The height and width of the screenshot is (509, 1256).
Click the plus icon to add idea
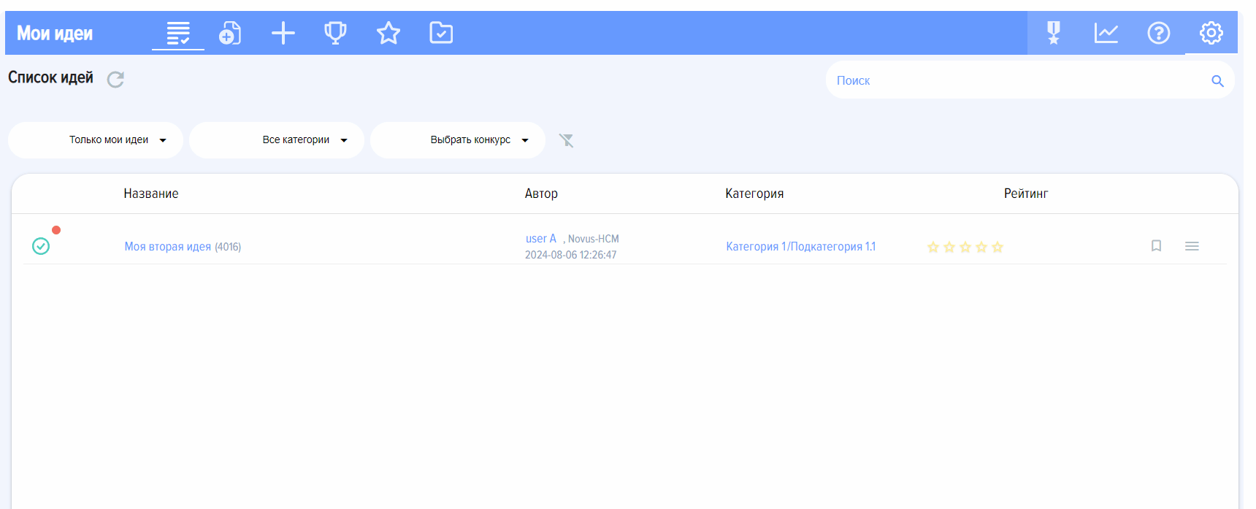coord(283,33)
